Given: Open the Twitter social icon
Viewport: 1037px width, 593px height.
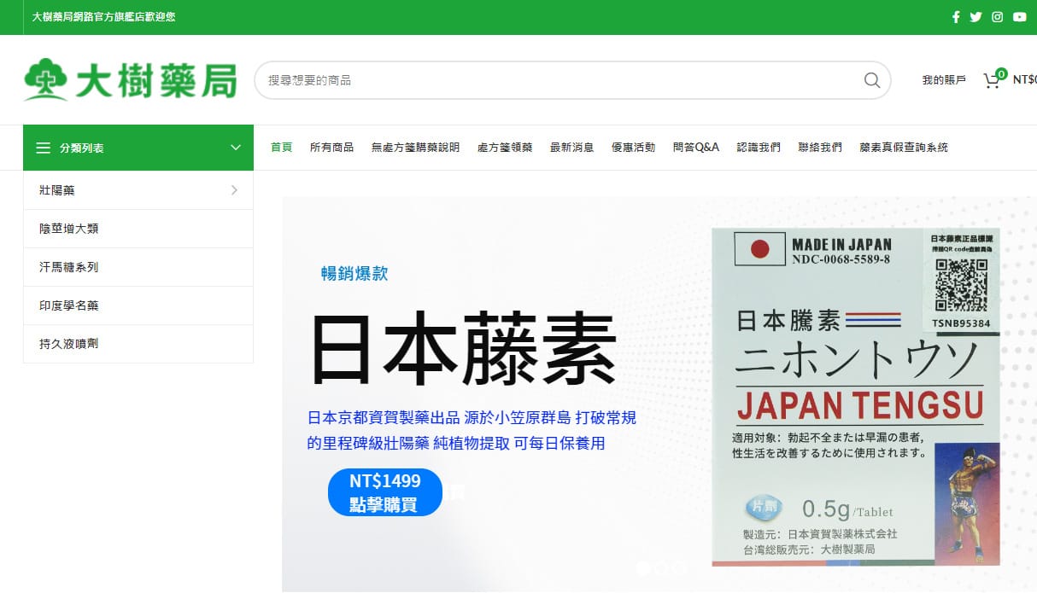Looking at the screenshot, I should (975, 17).
